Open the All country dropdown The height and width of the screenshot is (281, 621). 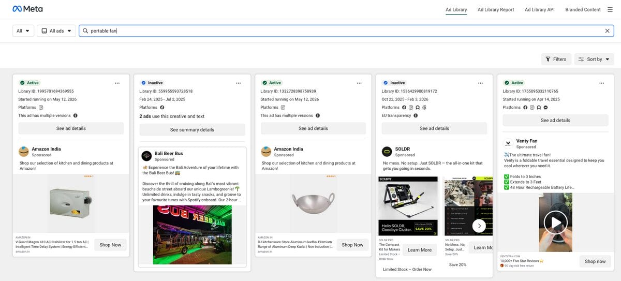click(23, 31)
